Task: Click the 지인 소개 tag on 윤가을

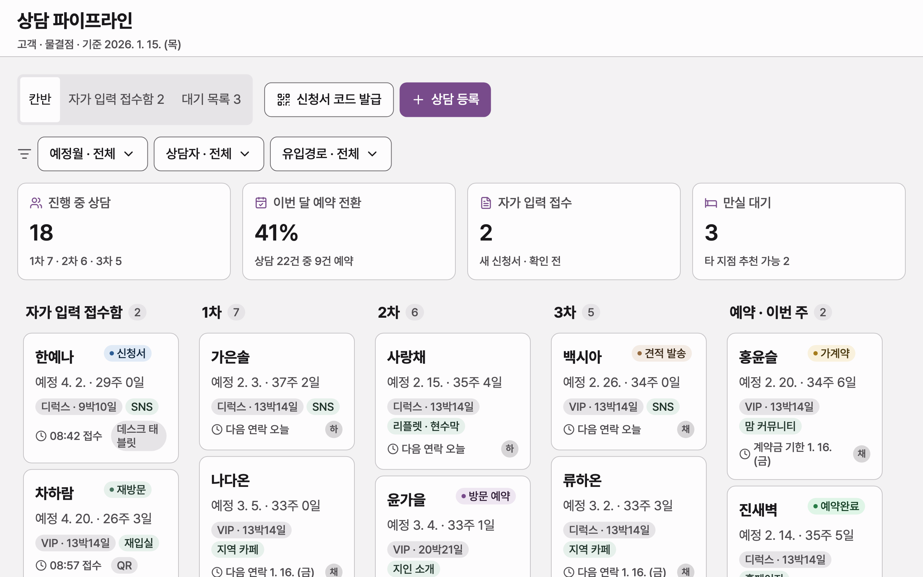Action: click(414, 569)
